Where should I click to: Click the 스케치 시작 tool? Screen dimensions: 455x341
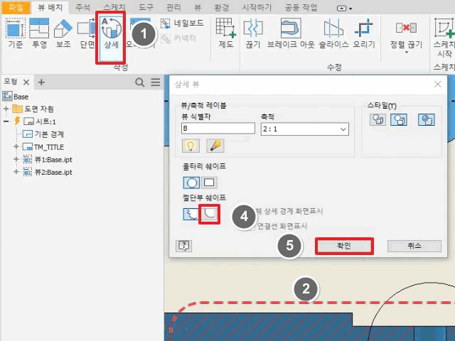click(x=444, y=38)
